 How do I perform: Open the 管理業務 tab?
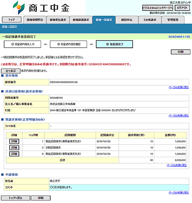173,20
